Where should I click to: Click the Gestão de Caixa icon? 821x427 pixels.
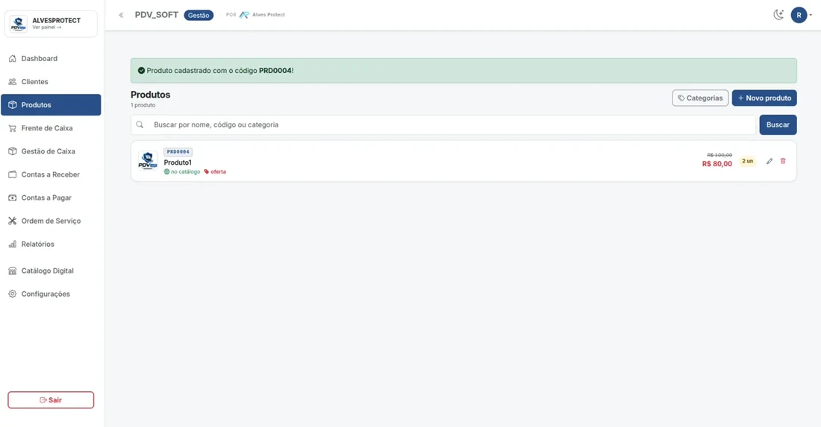pos(13,151)
